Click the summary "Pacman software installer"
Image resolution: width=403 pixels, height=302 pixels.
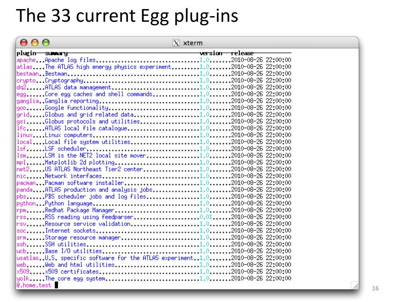[x=84, y=183]
